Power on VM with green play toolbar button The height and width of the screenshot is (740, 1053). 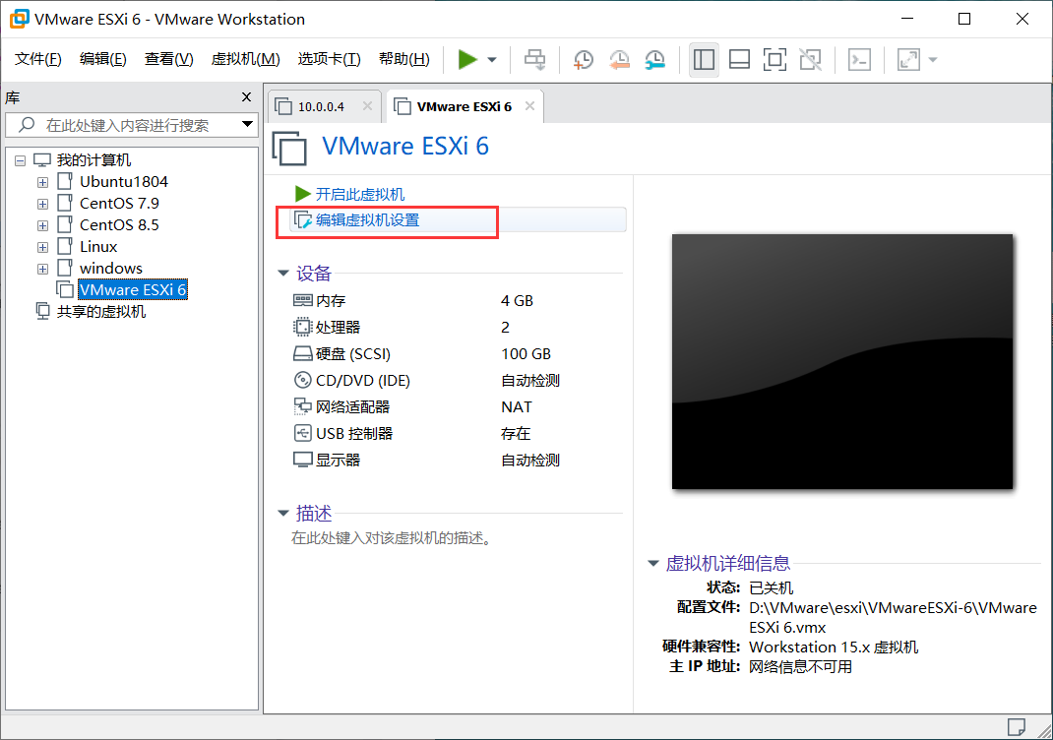tap(467, 59)
